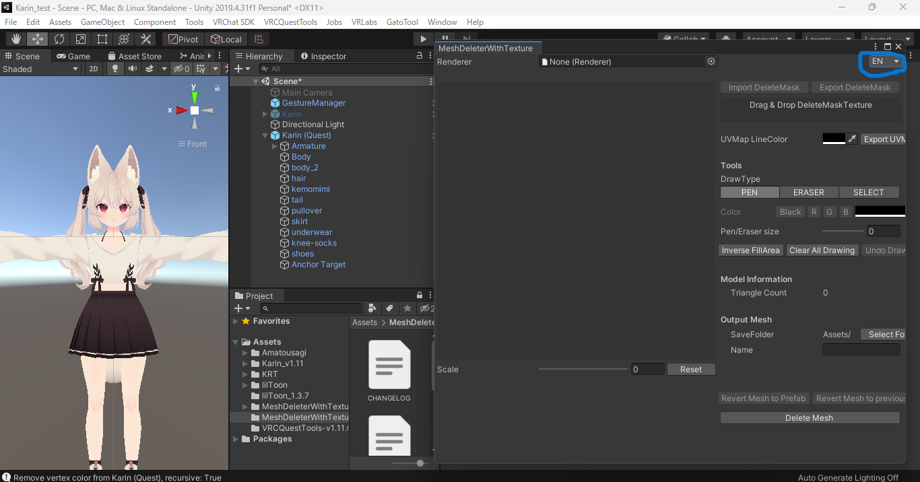Select the ERASER draw type
The height and width of the screenshot is (482, 920).
pyautogui.click(x=808, y=192)
